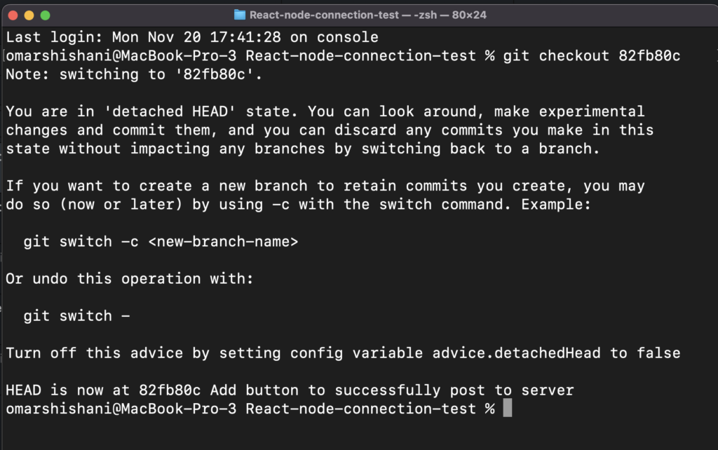The width and height of the screenshot is (718, 450).
Task: Maximize the Terminal window with green button
Action: (x=46, y=15)
